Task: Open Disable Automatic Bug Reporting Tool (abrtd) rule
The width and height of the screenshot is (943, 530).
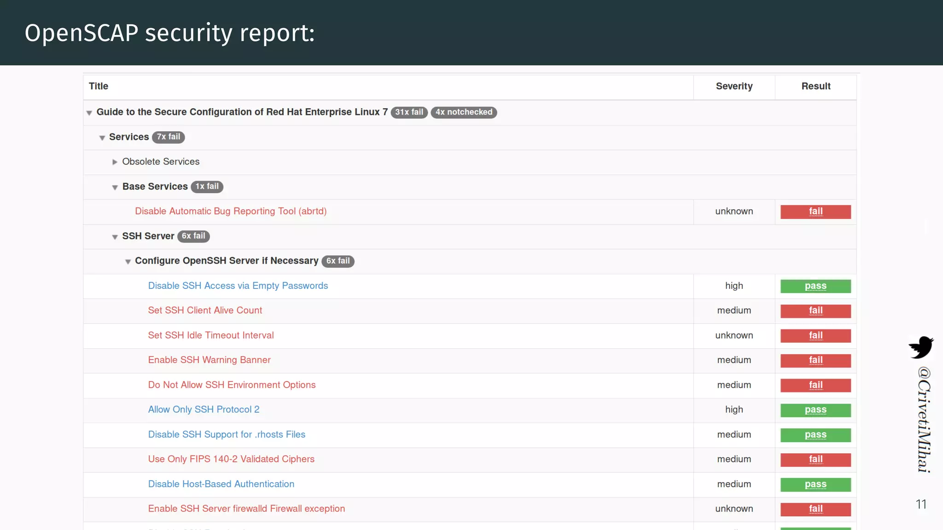Action: point(231,211)
